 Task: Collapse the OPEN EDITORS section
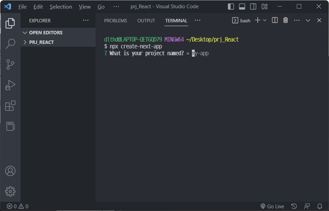58,33
